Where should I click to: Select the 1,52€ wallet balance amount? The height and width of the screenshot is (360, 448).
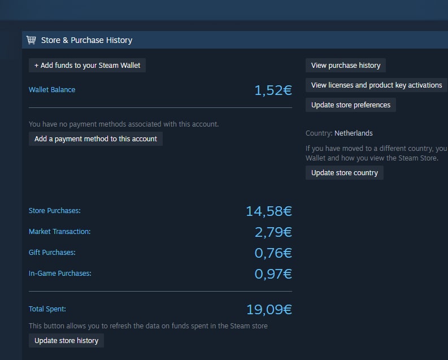coord(273,90)
